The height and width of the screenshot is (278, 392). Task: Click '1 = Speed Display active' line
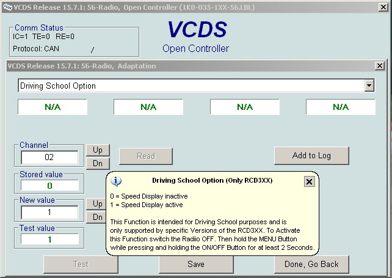(x=147, y=205)
